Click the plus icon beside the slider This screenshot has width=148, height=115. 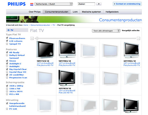32,38
